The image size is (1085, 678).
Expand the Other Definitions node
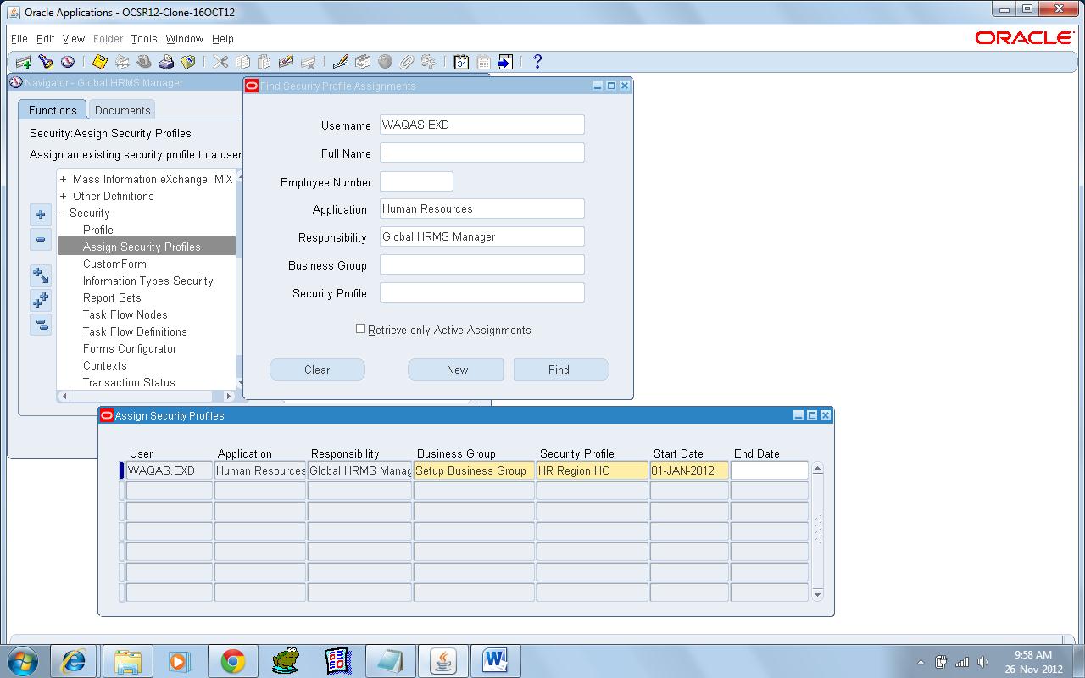click(x=61, y=196)
